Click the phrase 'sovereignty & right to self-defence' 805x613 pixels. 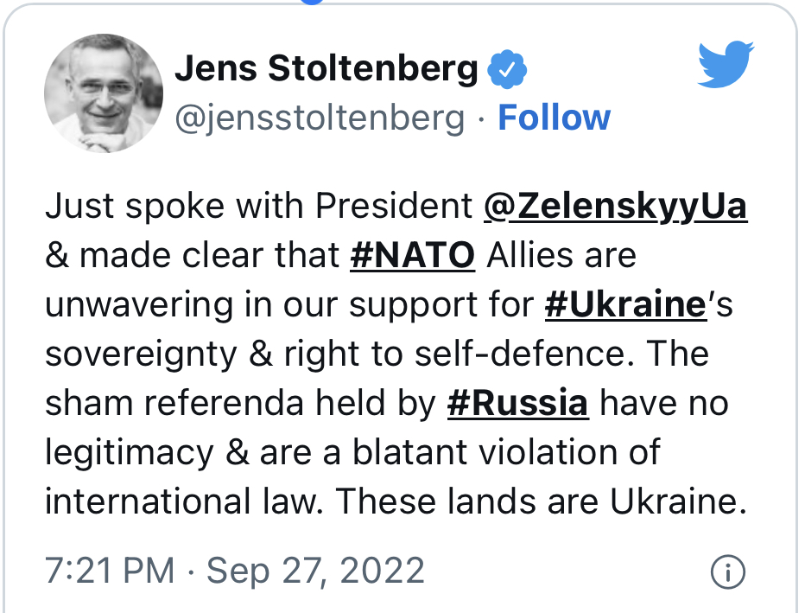click(x=339, y=354)
